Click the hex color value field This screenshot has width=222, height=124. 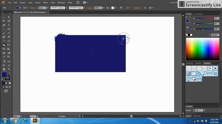point(215,35)
